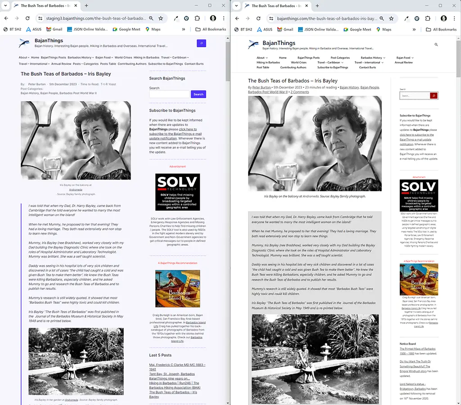461x405 pixels.
Task: Open the 2 Comments link in the right window
Action: [300, 92]
